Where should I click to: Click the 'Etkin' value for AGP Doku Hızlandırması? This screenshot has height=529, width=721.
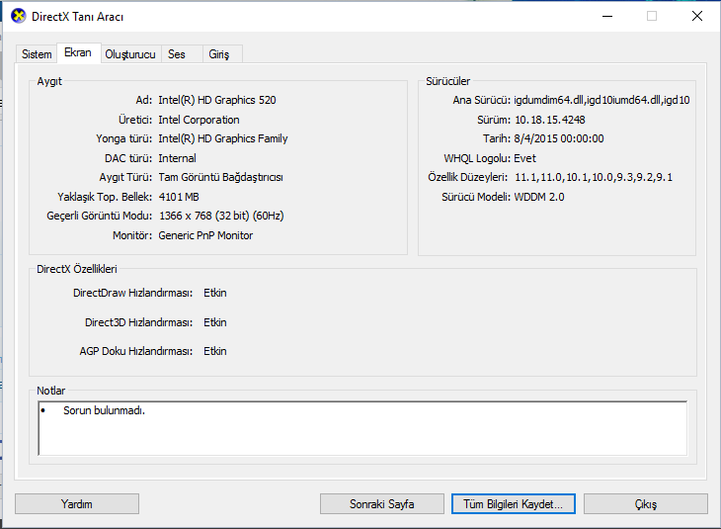(x=215, y=351)
